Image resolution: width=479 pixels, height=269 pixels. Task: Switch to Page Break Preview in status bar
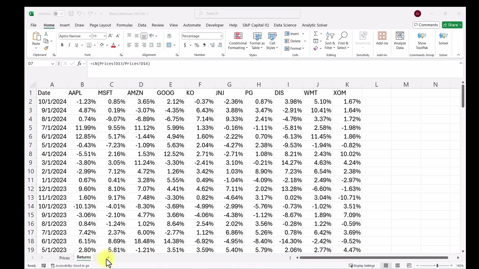(x=409, y=266)
